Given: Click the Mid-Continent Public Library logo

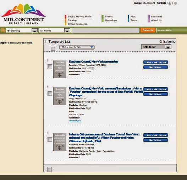Looking at the screenshot, I should click(x=23, y=14).
